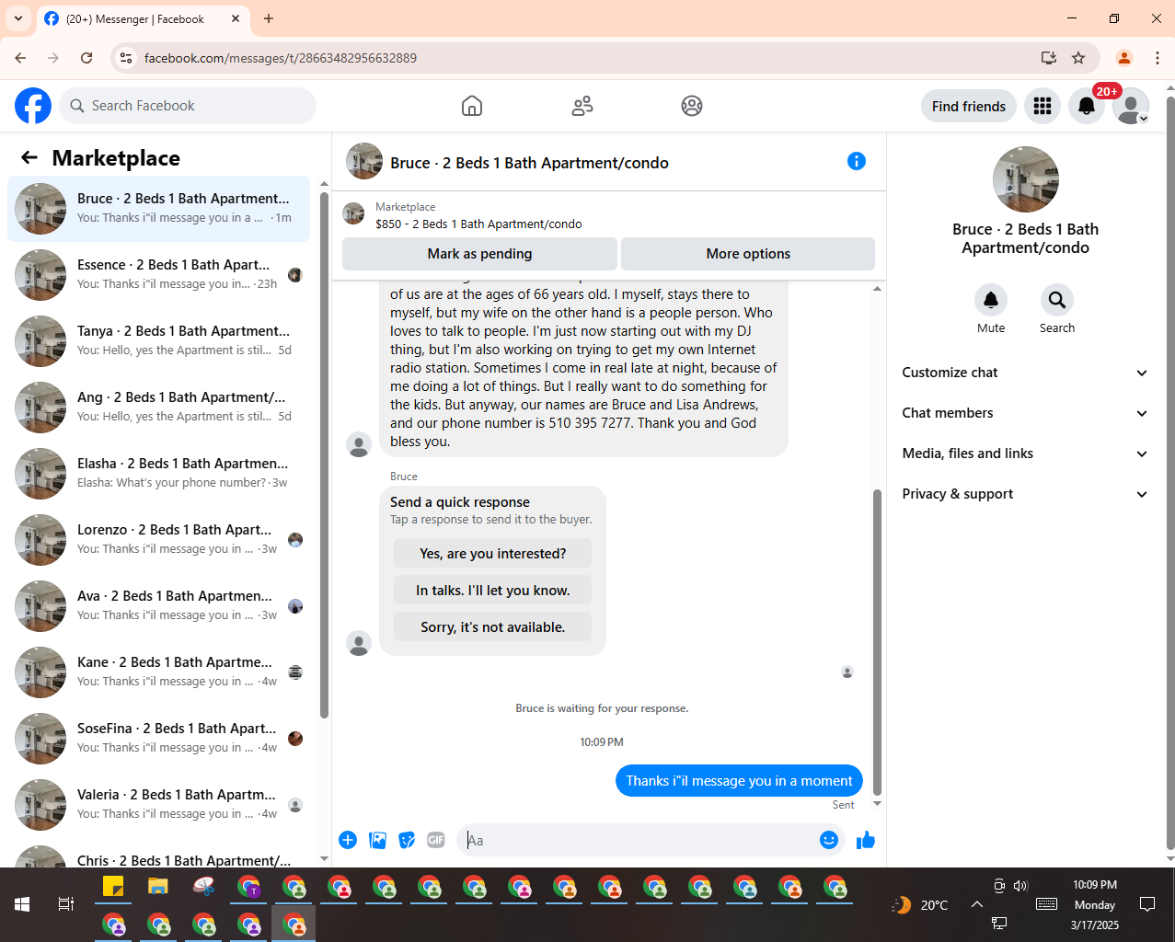
Task: Click the Find friends button
Action: click(969, 106)
